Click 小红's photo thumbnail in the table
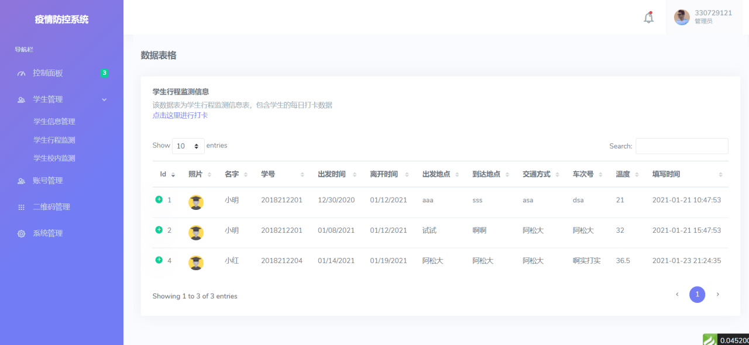The width and height of the screenshot is (749, 345). point(195,263)
